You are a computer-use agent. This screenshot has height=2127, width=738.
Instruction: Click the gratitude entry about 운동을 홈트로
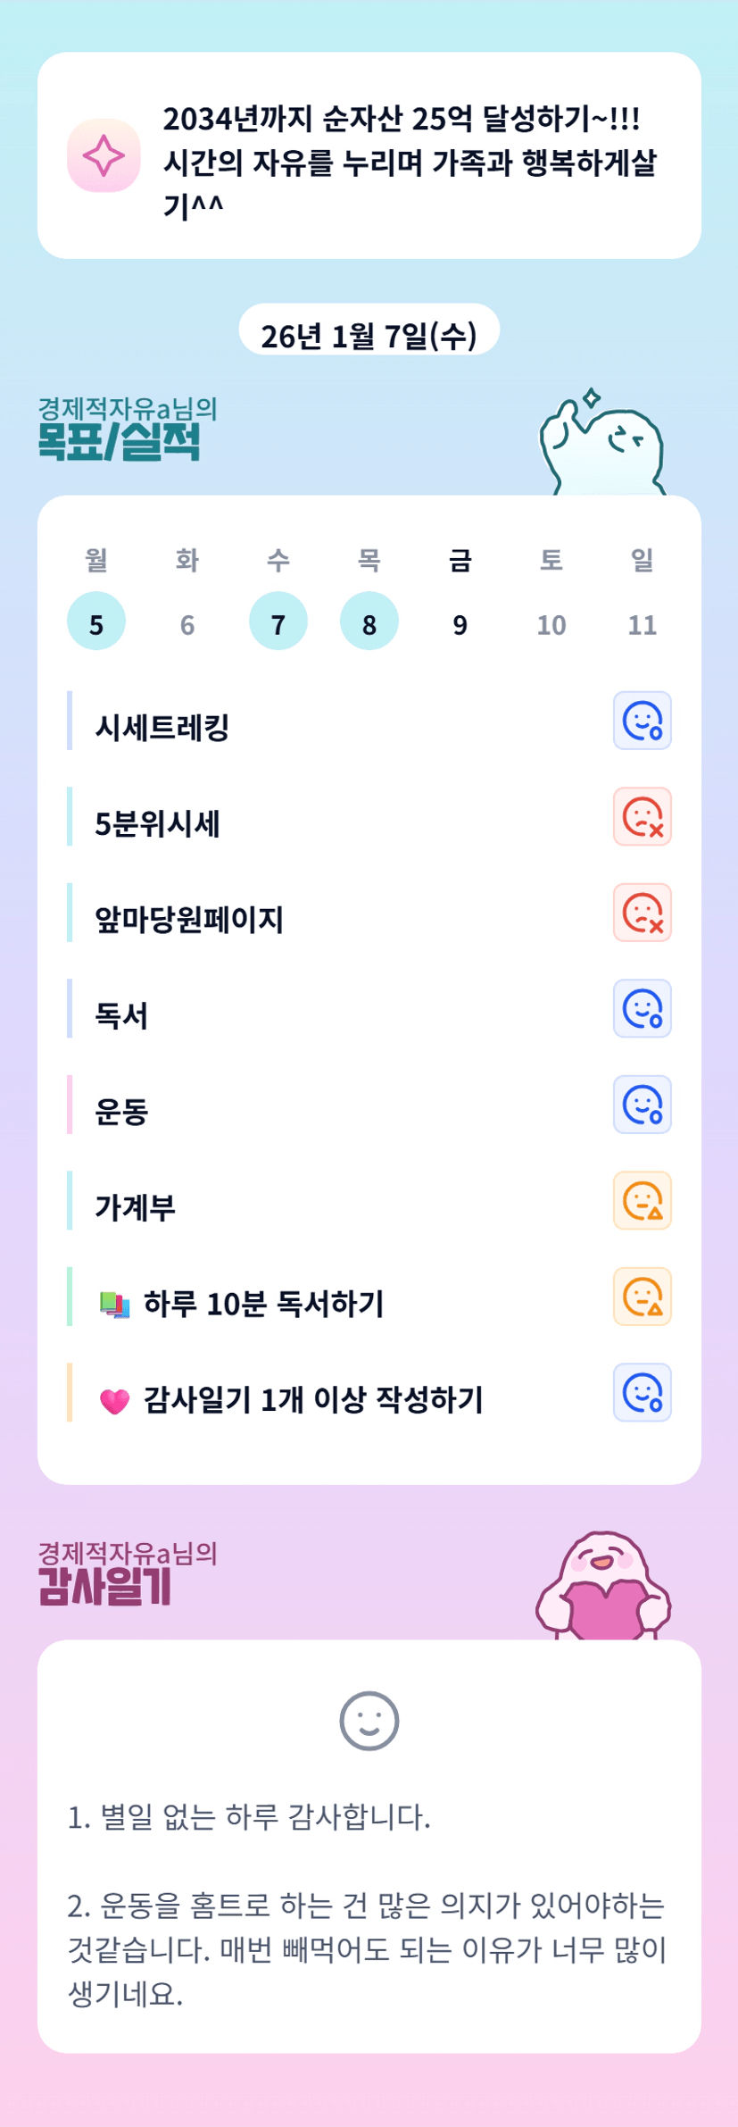(x=367, y=1948)
